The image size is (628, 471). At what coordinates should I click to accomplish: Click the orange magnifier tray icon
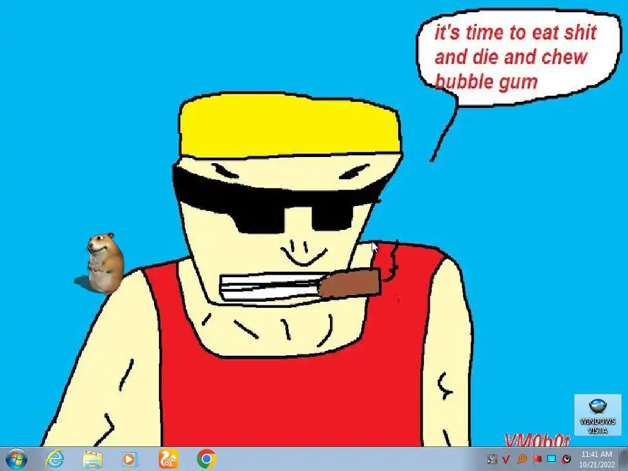[522, 459]
